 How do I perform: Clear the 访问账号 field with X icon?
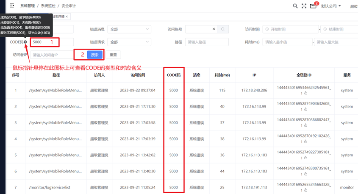click(214, 29)
